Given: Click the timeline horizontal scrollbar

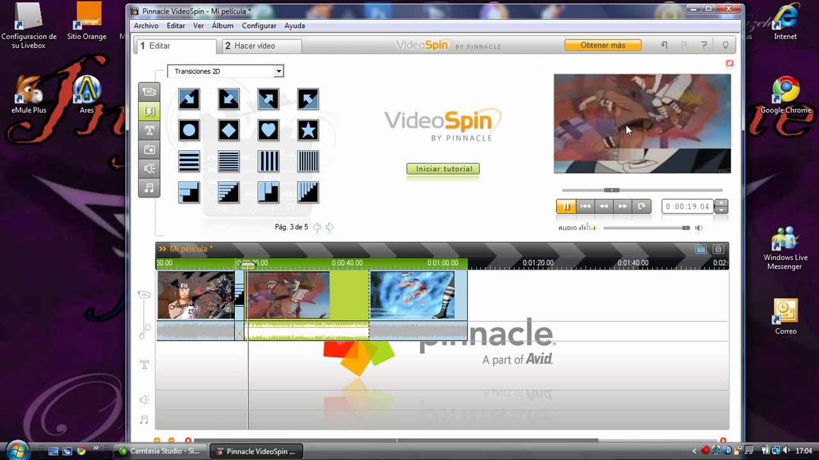Looking at the screenshot, I should tap(397, 440).
